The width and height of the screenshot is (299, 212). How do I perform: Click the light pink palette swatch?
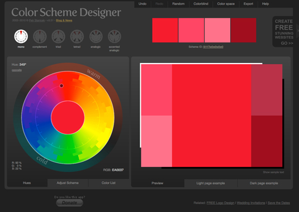tap(217, 30)
